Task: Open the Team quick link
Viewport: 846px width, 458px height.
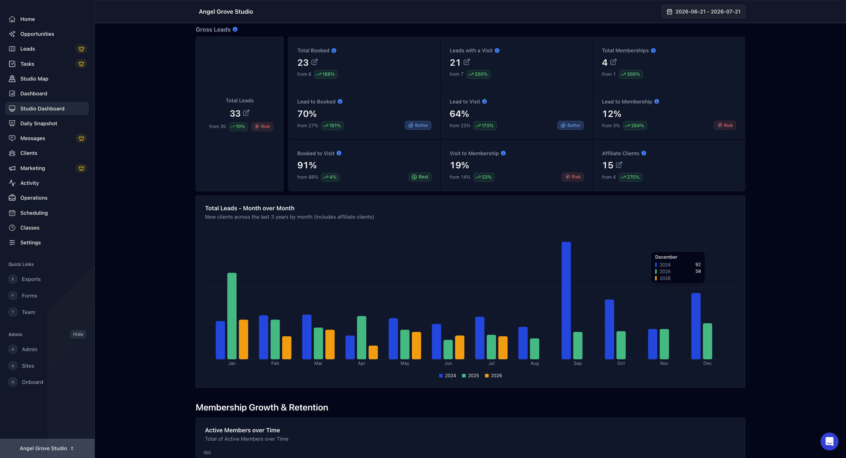Action: pyautogui.click(x=28, y=312)
